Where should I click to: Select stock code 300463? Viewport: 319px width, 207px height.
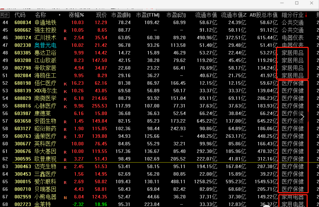23,167
